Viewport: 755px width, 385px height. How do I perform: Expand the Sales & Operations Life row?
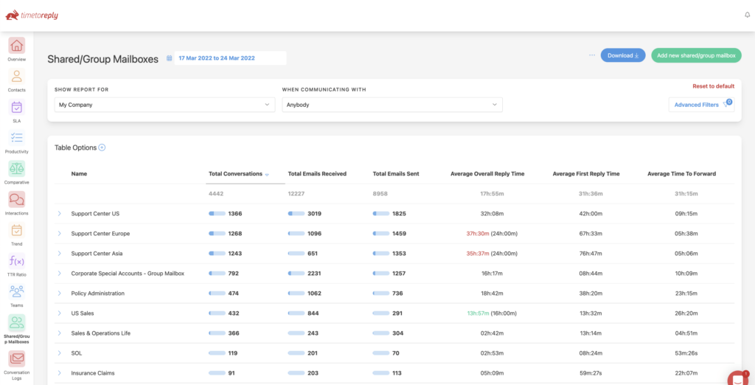(x=60, y=333)
